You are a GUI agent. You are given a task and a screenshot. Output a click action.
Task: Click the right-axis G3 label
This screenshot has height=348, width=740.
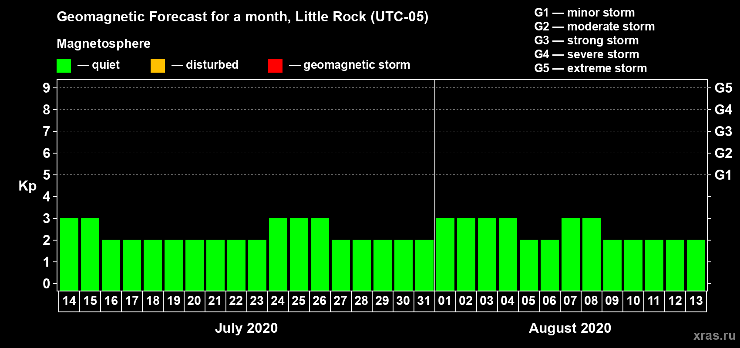pyautogui.click(x=723, y=131)
